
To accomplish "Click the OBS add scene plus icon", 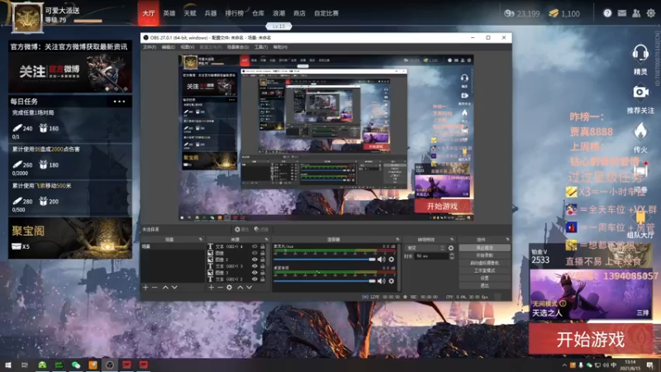I will 145,287.
